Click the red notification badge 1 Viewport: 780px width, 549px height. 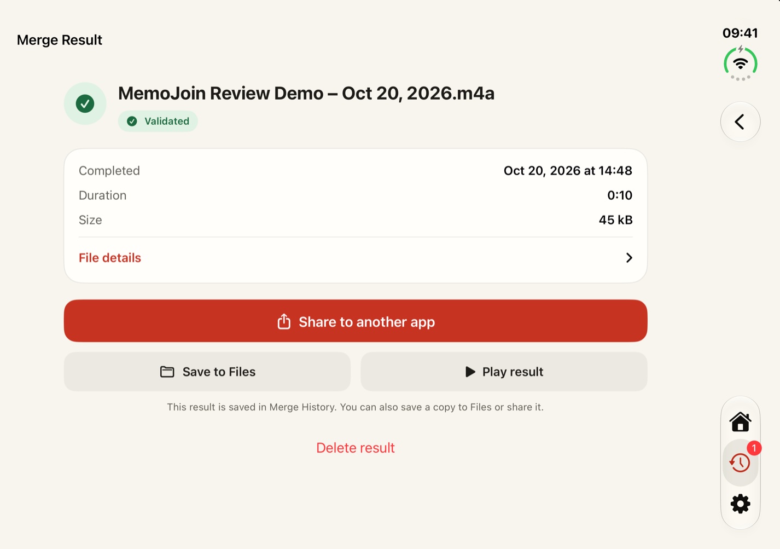tap(754, 448)
